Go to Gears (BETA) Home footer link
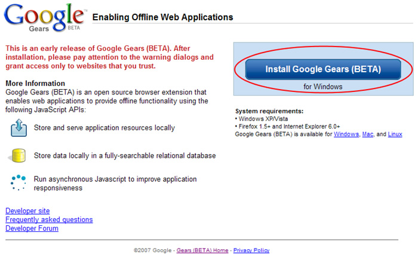 coord(202,250)
